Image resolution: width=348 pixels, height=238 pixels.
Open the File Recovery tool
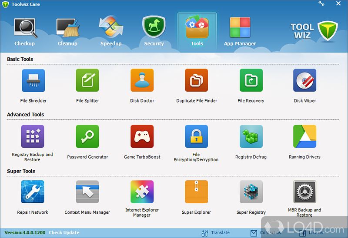pyautogui.click(x=251, y=81)
